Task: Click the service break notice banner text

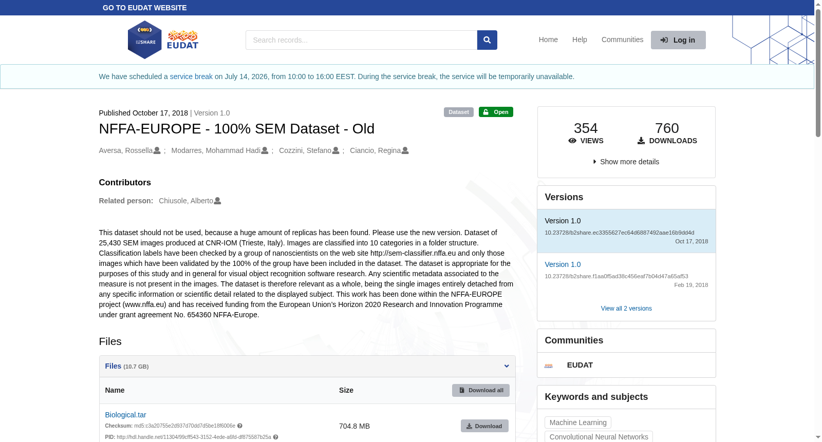Action: coord(337,76)
